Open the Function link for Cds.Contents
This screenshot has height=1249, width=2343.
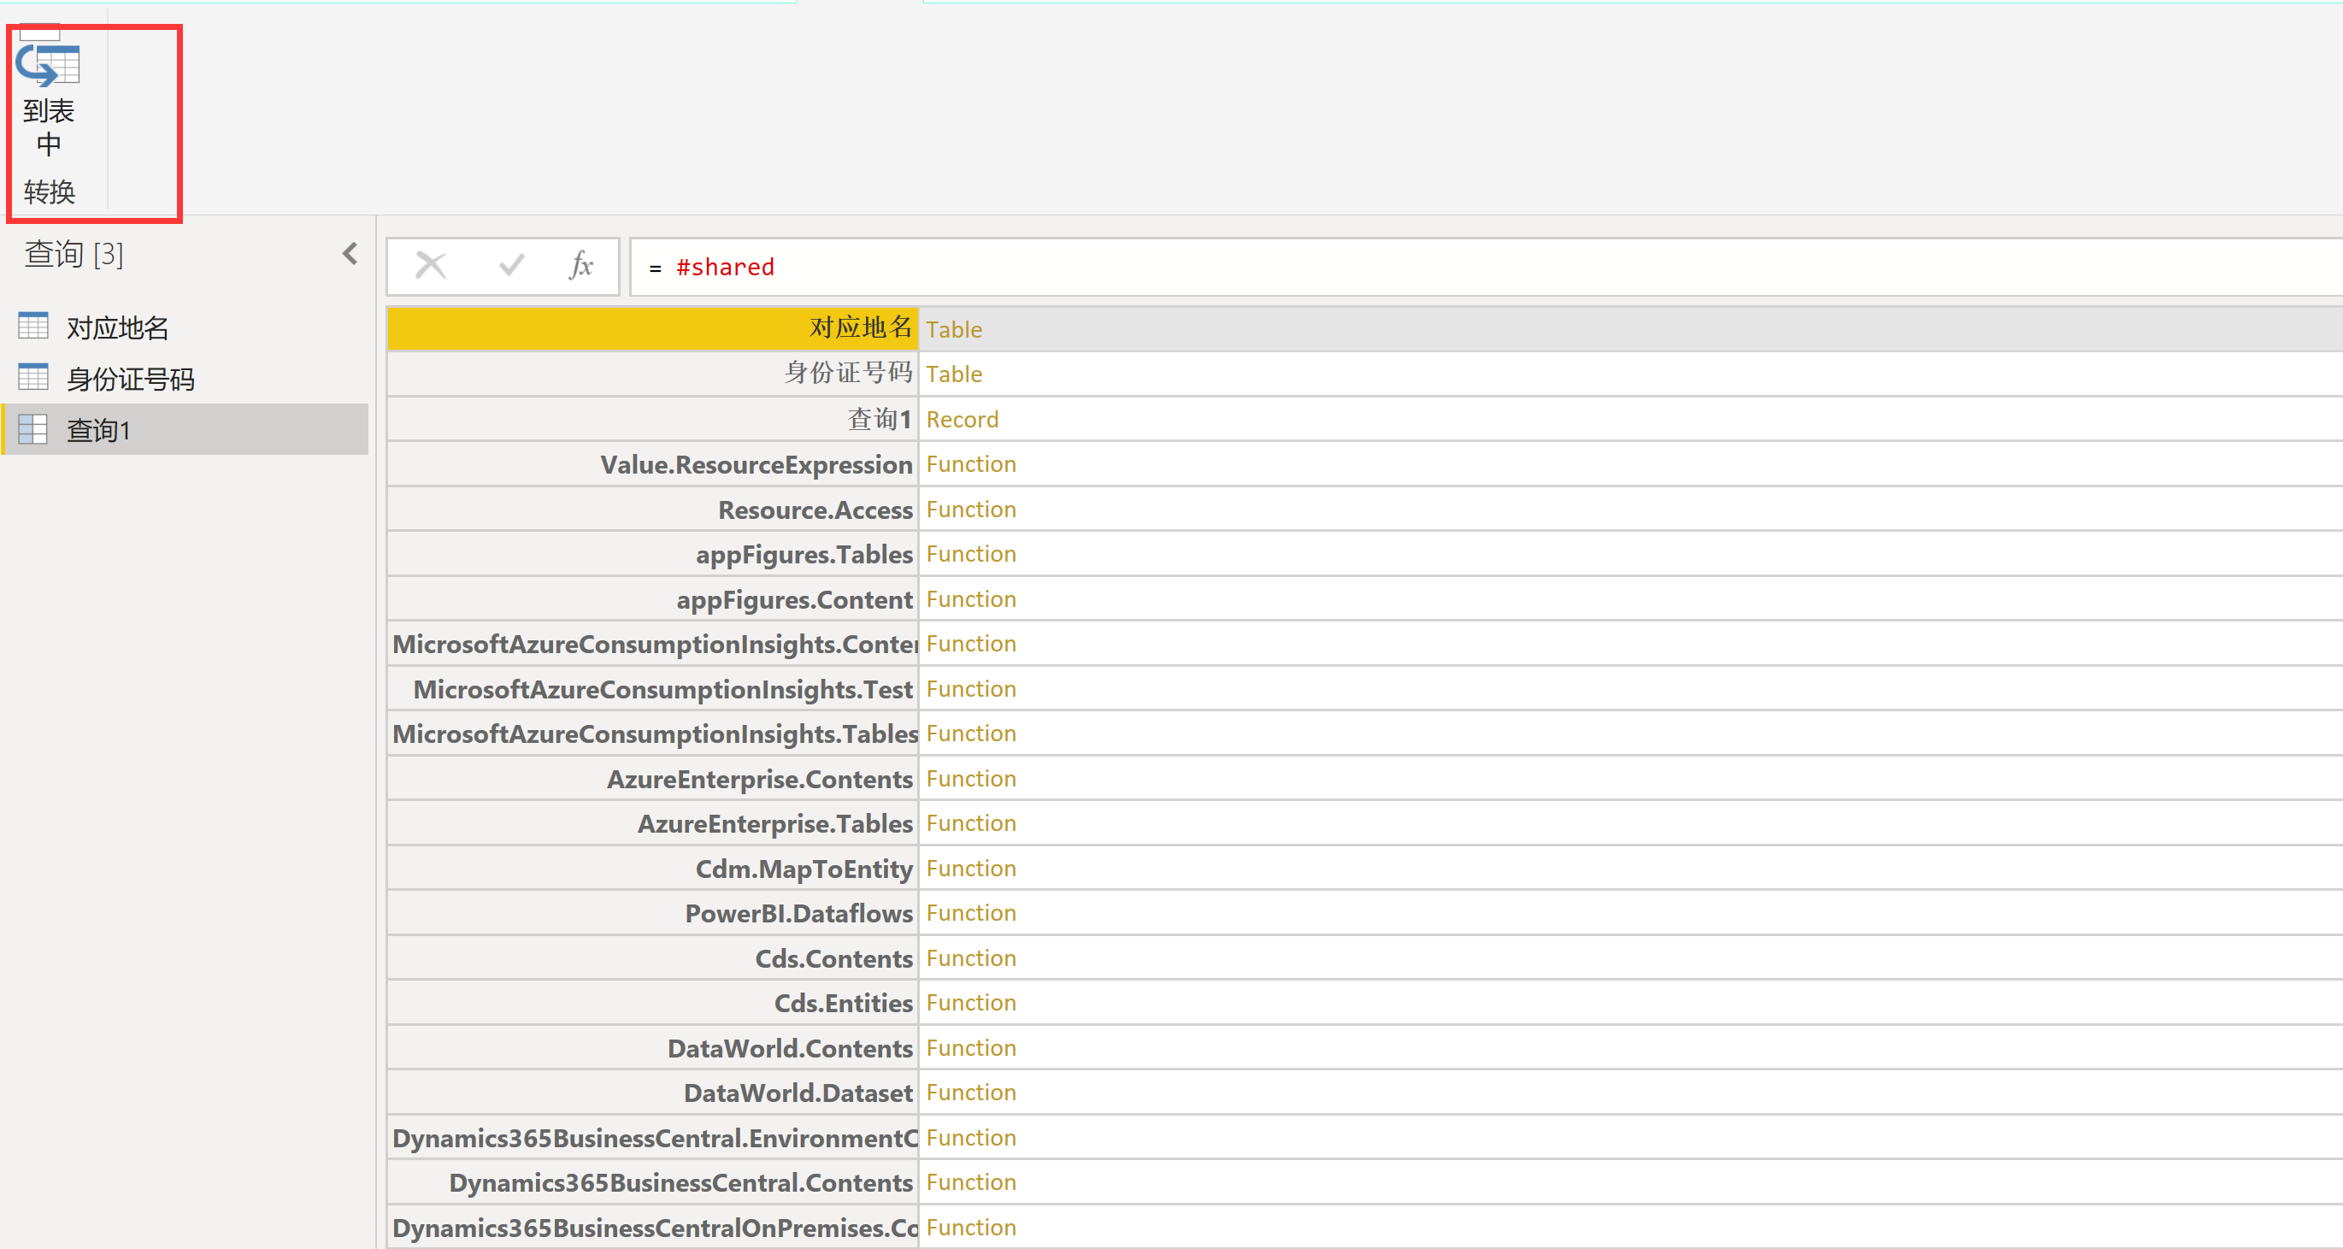click(x=970, y=957)
